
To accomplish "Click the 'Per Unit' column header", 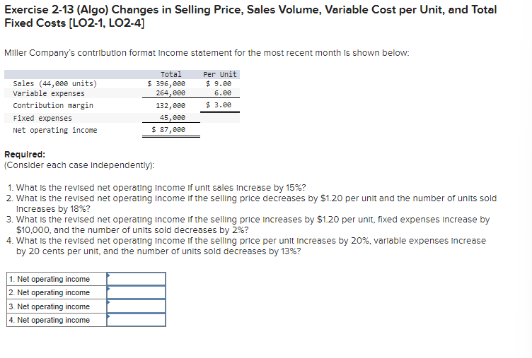I will 220,74.
